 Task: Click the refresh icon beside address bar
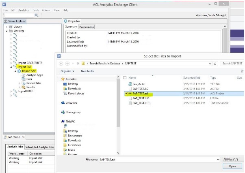click(x=214, y=64)
